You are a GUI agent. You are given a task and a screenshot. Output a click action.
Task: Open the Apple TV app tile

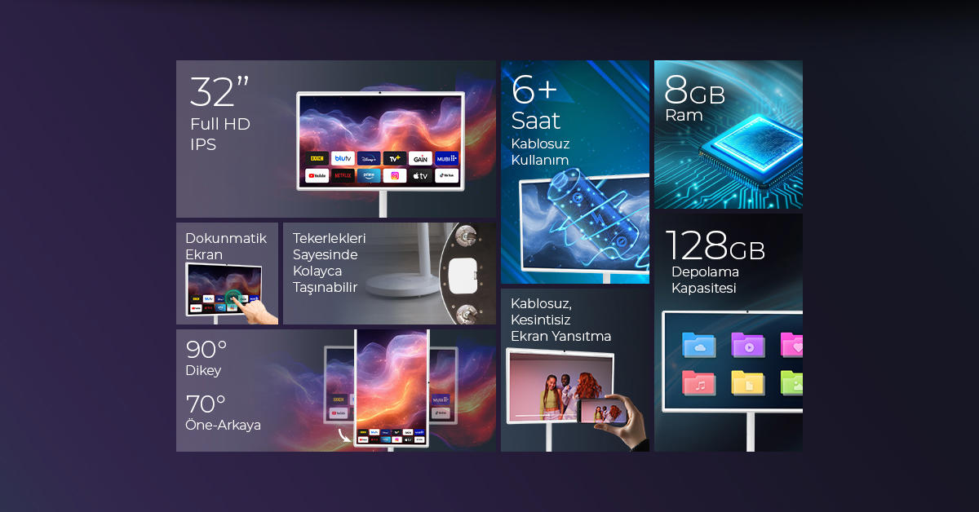tap(420, 175)
